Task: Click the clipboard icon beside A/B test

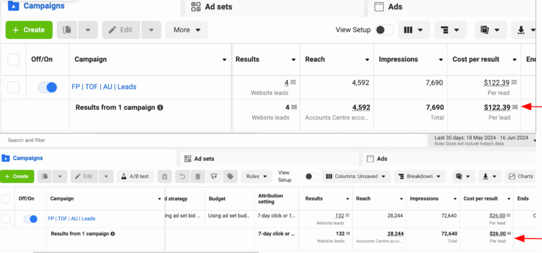Action: 165,176
